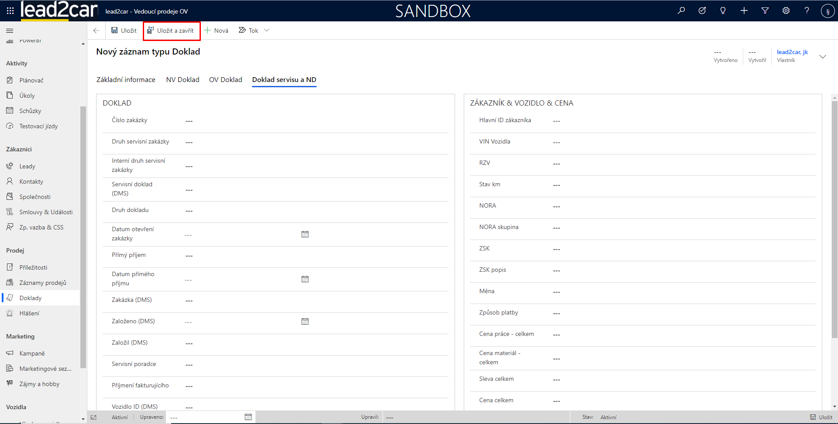838x424 pixels.
Task: Open calendar picker for Datum otevření zakázky
Action: coord(305,234)
